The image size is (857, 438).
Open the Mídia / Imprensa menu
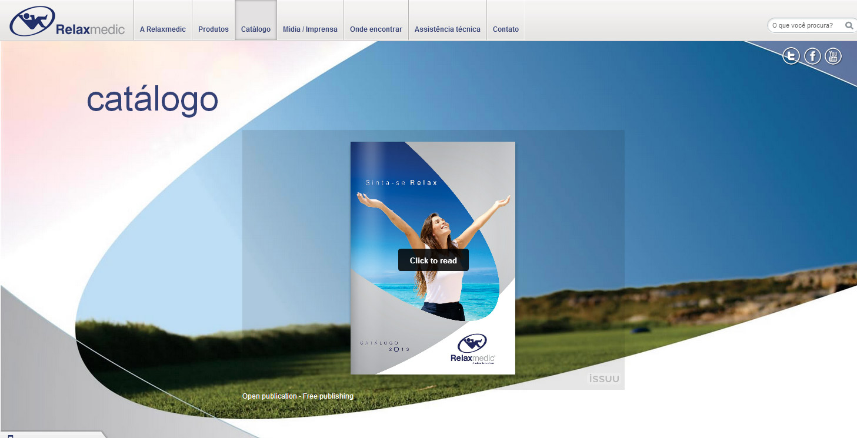[310, 29]
